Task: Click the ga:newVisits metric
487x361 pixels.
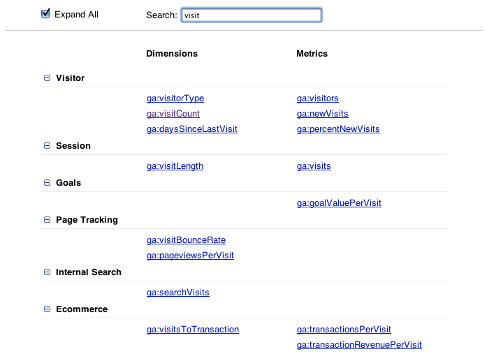Action: point(322,114)
